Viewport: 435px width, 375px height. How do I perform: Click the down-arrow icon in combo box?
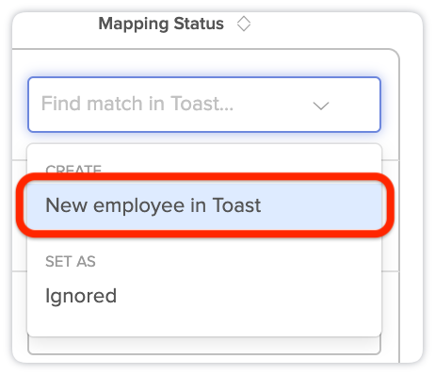[321, 106]
